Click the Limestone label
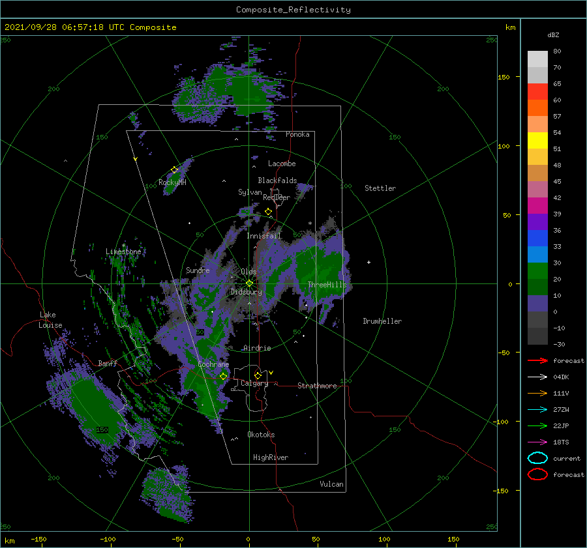Screen dimensions: 587x548 [123, 252]
